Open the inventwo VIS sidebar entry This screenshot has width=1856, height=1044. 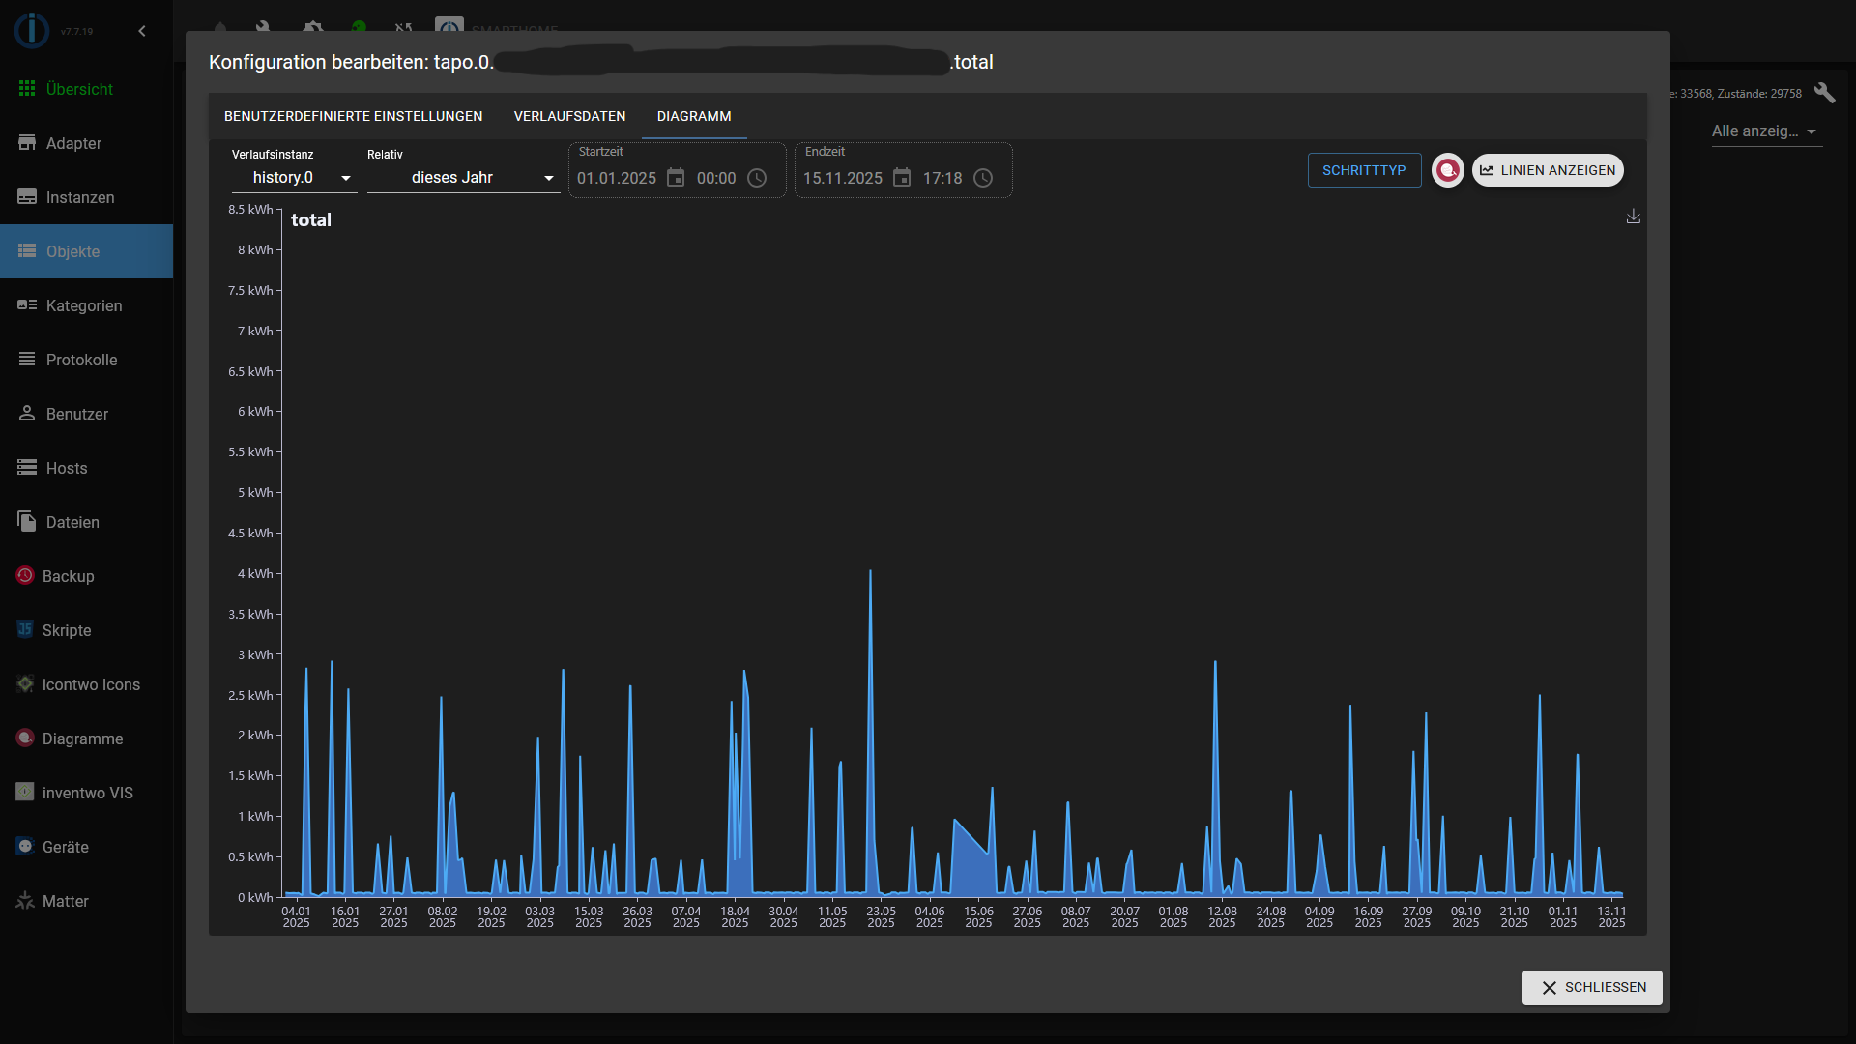click(87, 793)
